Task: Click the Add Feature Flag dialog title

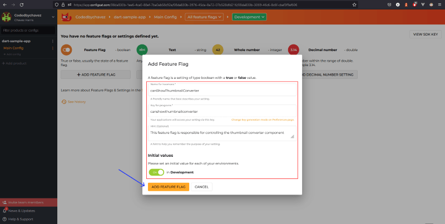Action: 168,64
